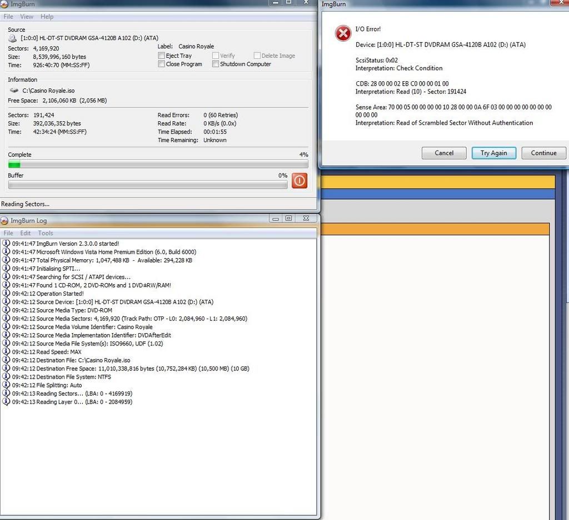
Task: Click the 'Casino Royale' label value
Action: pyautogui.click(x=196, y=47)
